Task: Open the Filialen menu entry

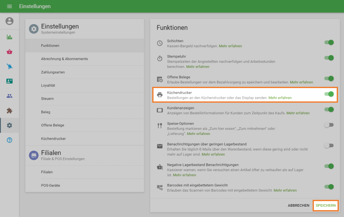Action: 47,172
